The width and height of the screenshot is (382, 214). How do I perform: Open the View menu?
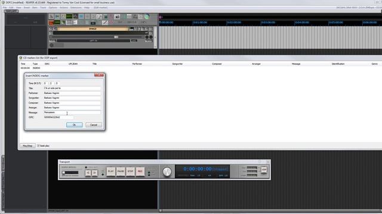click(x=19, y=8)
